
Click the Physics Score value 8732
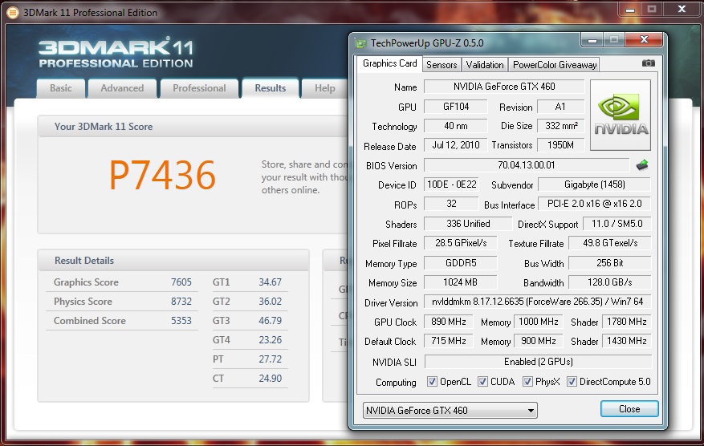click(181, 301)
